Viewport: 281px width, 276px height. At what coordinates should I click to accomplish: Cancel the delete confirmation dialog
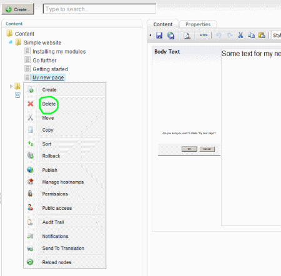point(207,149)
